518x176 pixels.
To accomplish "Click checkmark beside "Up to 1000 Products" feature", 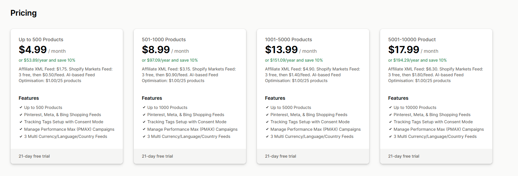I will pos(144,107).
